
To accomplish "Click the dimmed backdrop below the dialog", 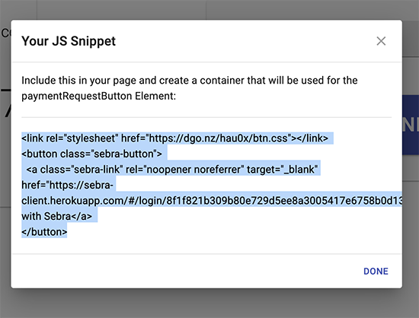I will pyautogui.click(x=209, y=304).
